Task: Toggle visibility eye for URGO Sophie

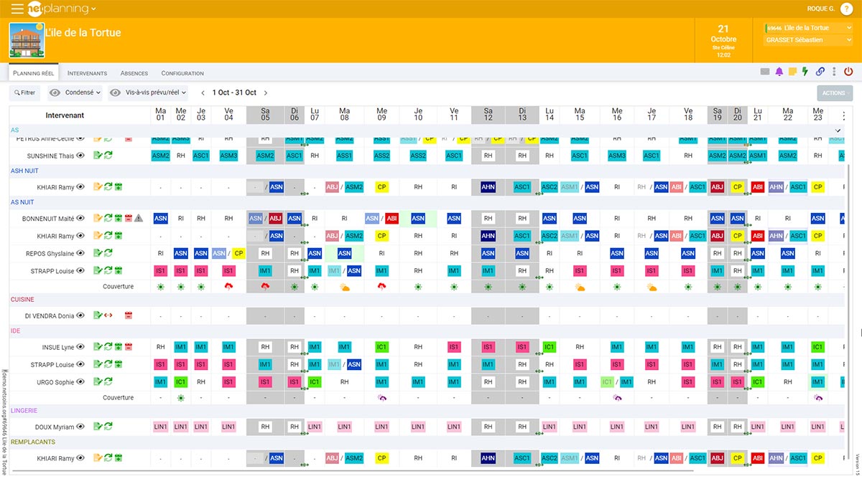Action: 80,382
